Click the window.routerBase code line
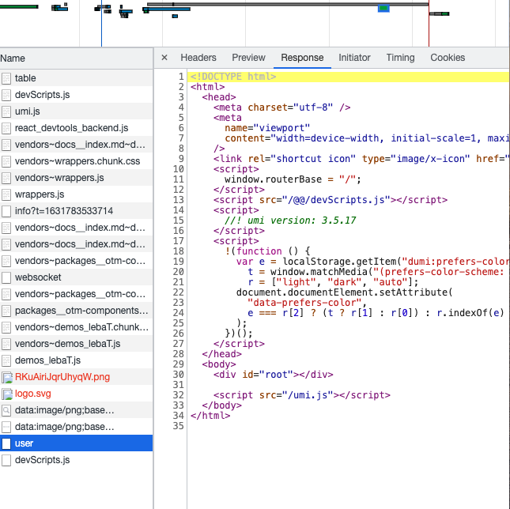Screen dimensions: 510x509 [x=293, y=179]
